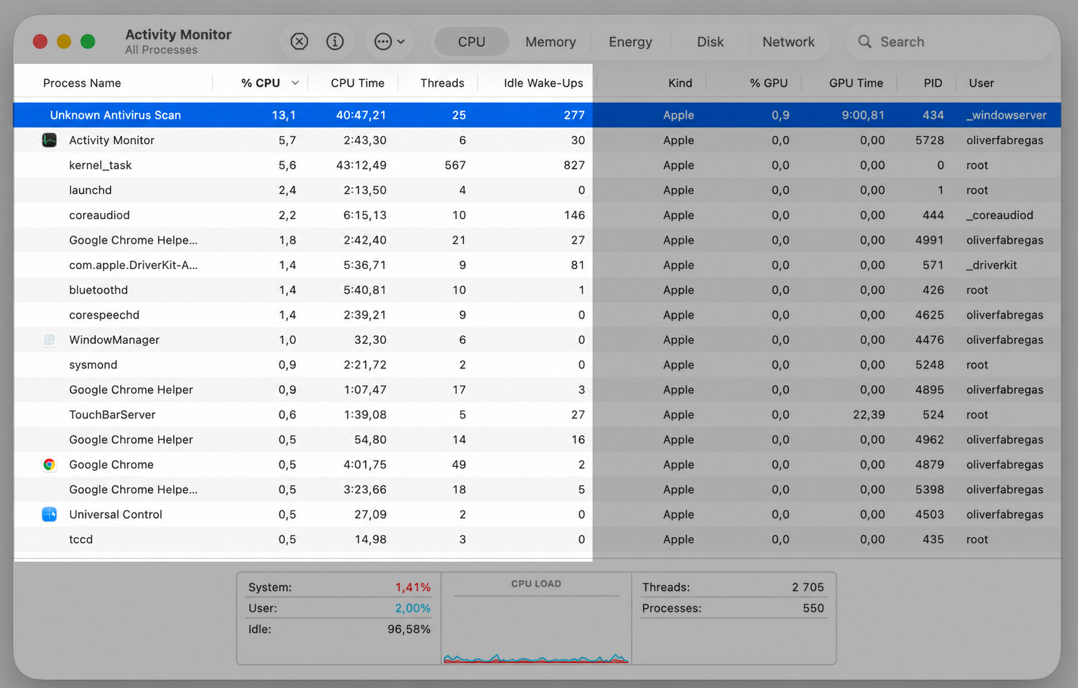Screen dimensions: 1078x688
Task: Sort by User column header
Action: 981,83
